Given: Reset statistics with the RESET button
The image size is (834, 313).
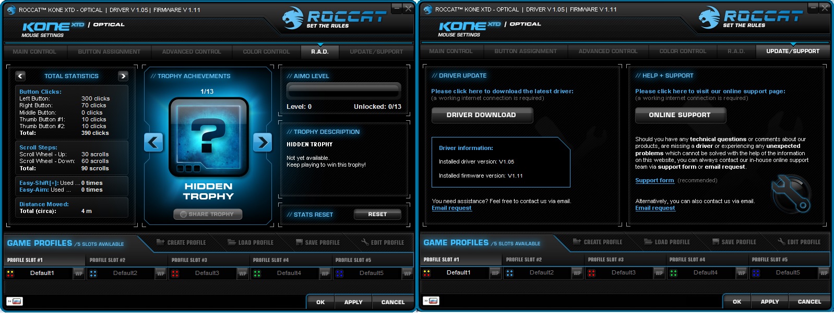Looking at the screenshot, I should click(377, 214).
